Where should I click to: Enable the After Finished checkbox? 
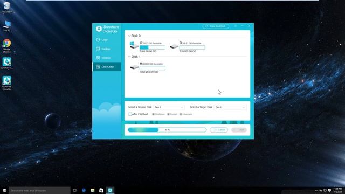[x=130, y=114]
